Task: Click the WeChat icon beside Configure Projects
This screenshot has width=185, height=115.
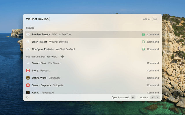Action: [28, 49]
